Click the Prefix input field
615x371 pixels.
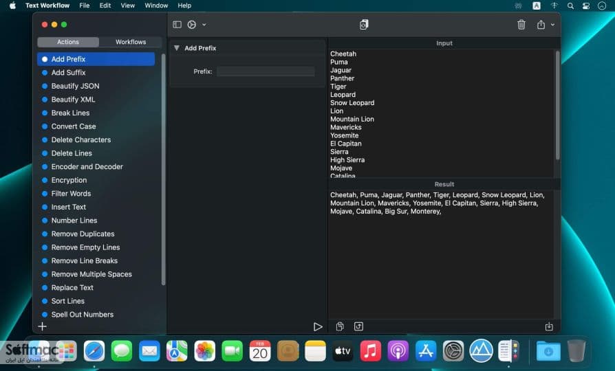click(x=266, y=71)
